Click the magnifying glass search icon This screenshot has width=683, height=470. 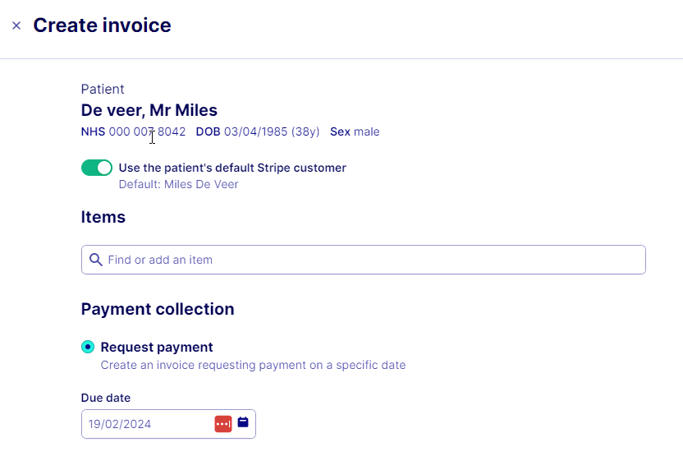click(x=96, y=260)
